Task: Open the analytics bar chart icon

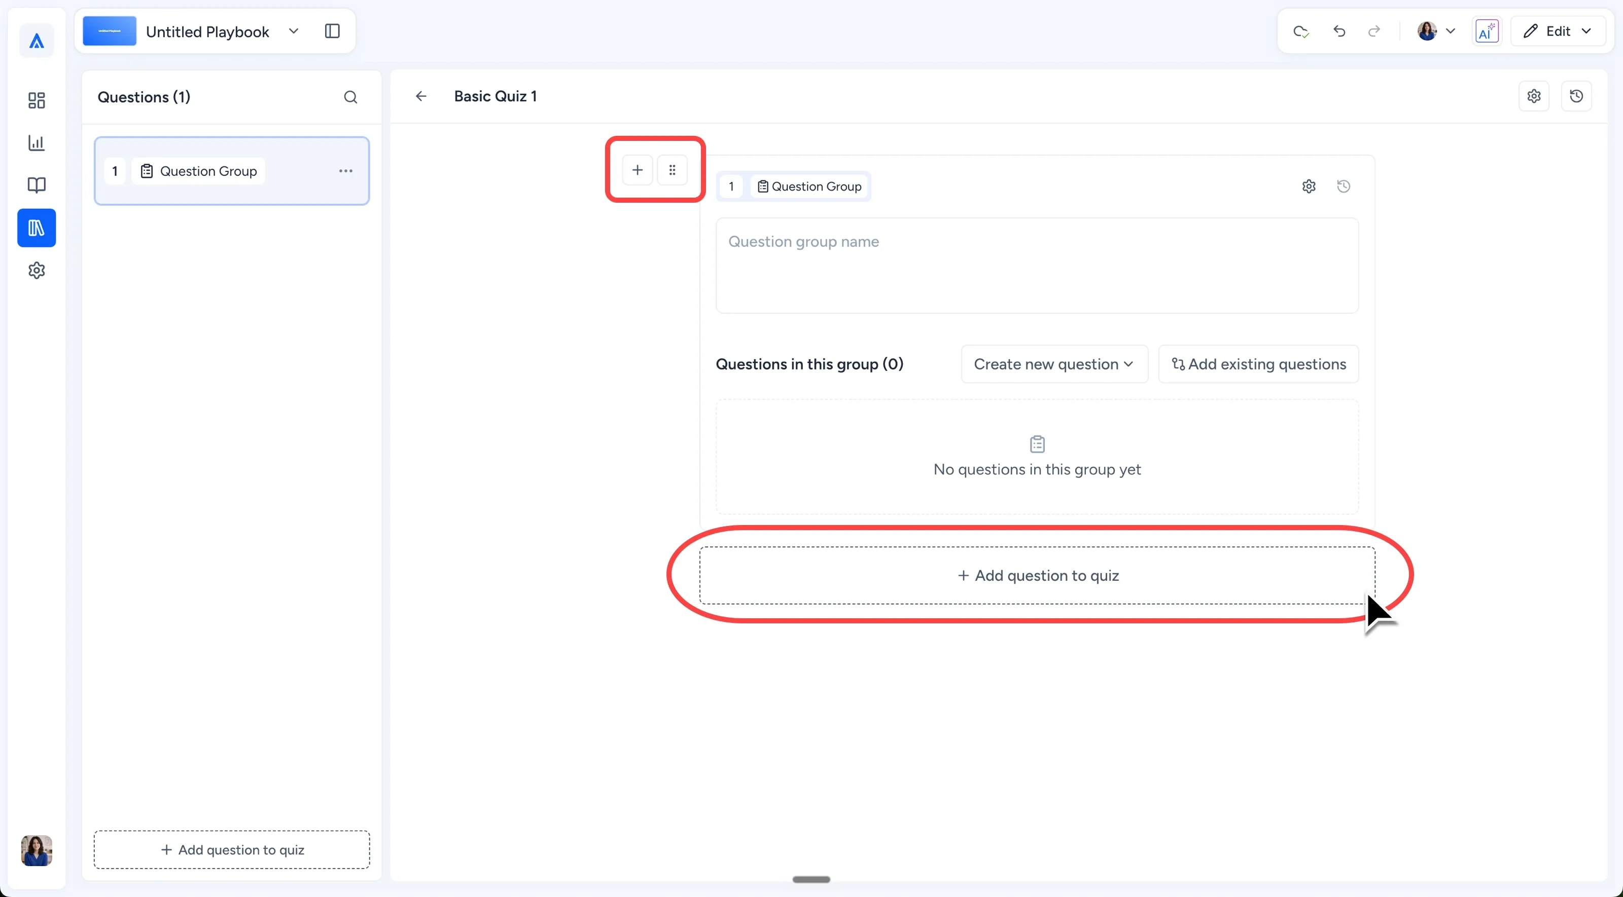Action: [37, 143]
